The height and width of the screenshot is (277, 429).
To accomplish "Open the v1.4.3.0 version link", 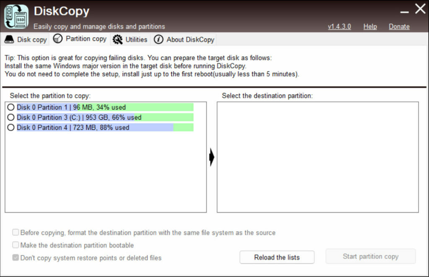I will (x=339, y=26).
